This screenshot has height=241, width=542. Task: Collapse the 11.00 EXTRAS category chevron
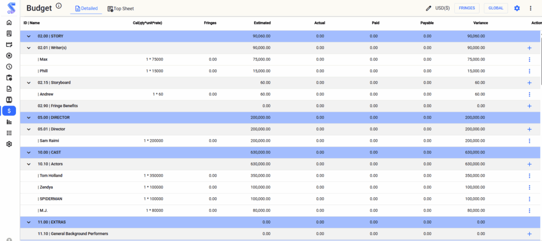coord(29,223)
